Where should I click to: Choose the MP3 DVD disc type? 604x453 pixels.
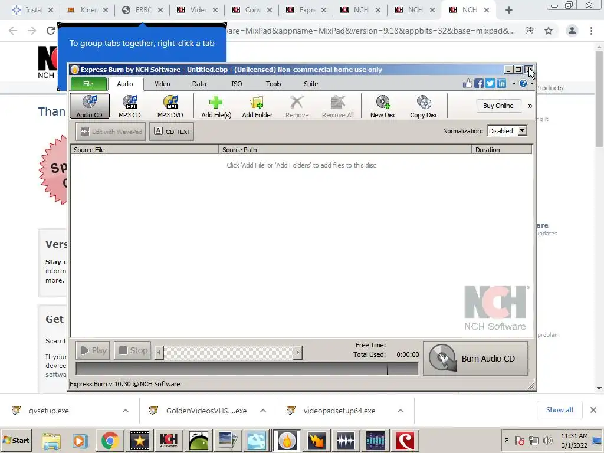(x=170, y=106)
